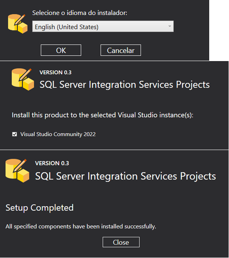Screen dimensions: 229x258
Task: Close the Setup Completed dialog
Action: (x=121, y=242)
